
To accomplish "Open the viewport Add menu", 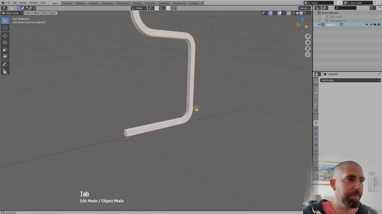I will click(44, 13).
